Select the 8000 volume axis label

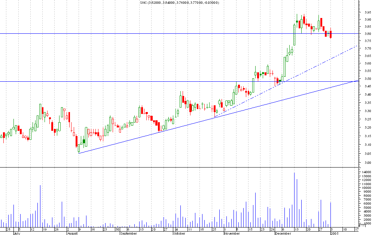(368, 196)
